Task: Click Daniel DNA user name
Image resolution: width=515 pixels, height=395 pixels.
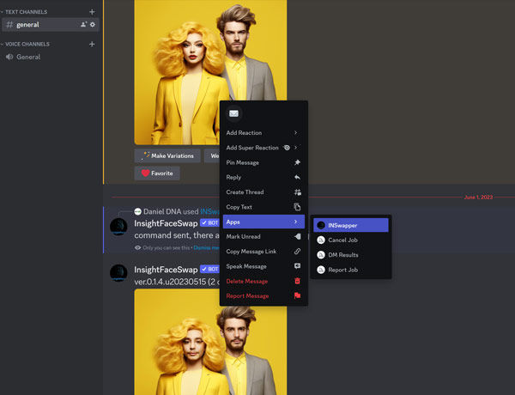Action: 161,211
